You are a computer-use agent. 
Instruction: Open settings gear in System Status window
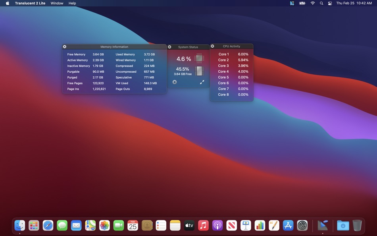click(x=175, y=82)
